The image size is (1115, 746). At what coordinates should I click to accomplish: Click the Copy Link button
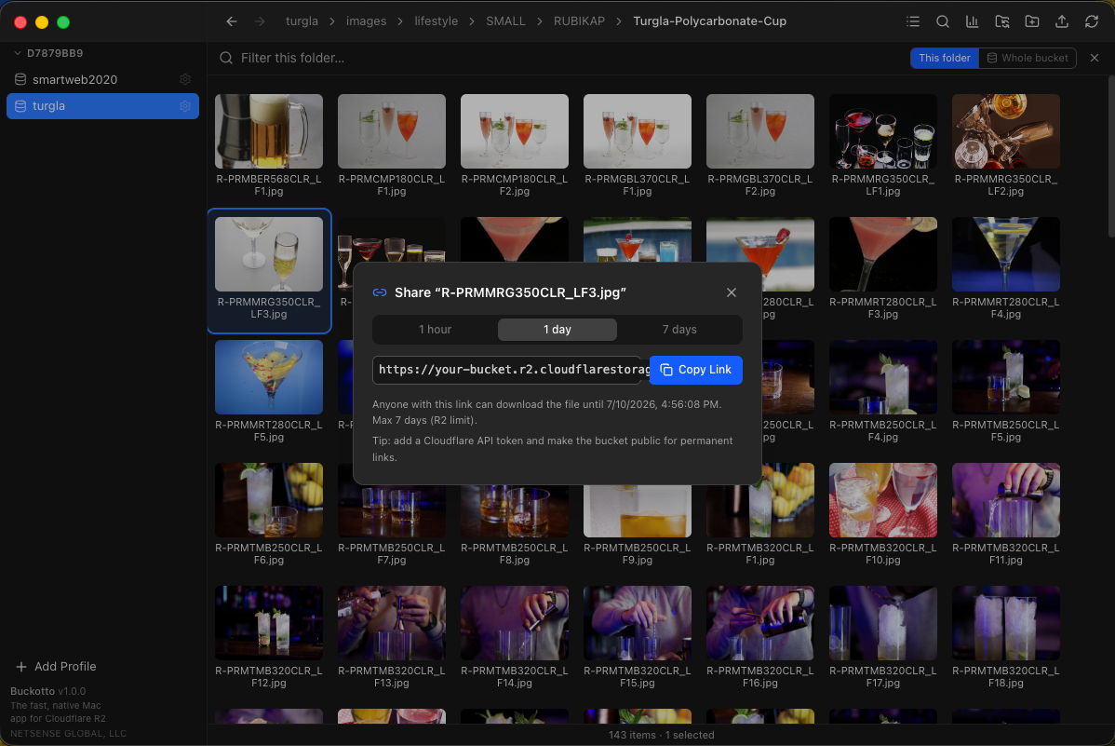pos(695,370)
